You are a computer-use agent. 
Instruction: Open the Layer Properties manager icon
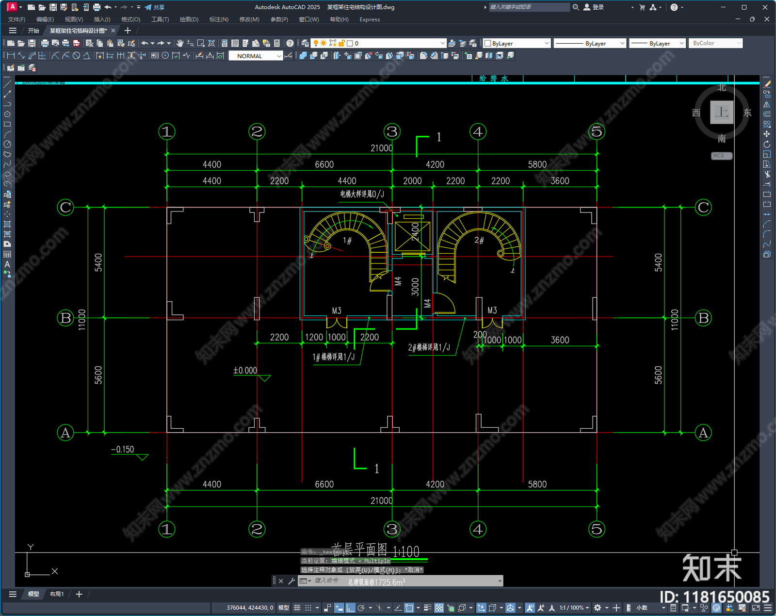click(305, 43)
